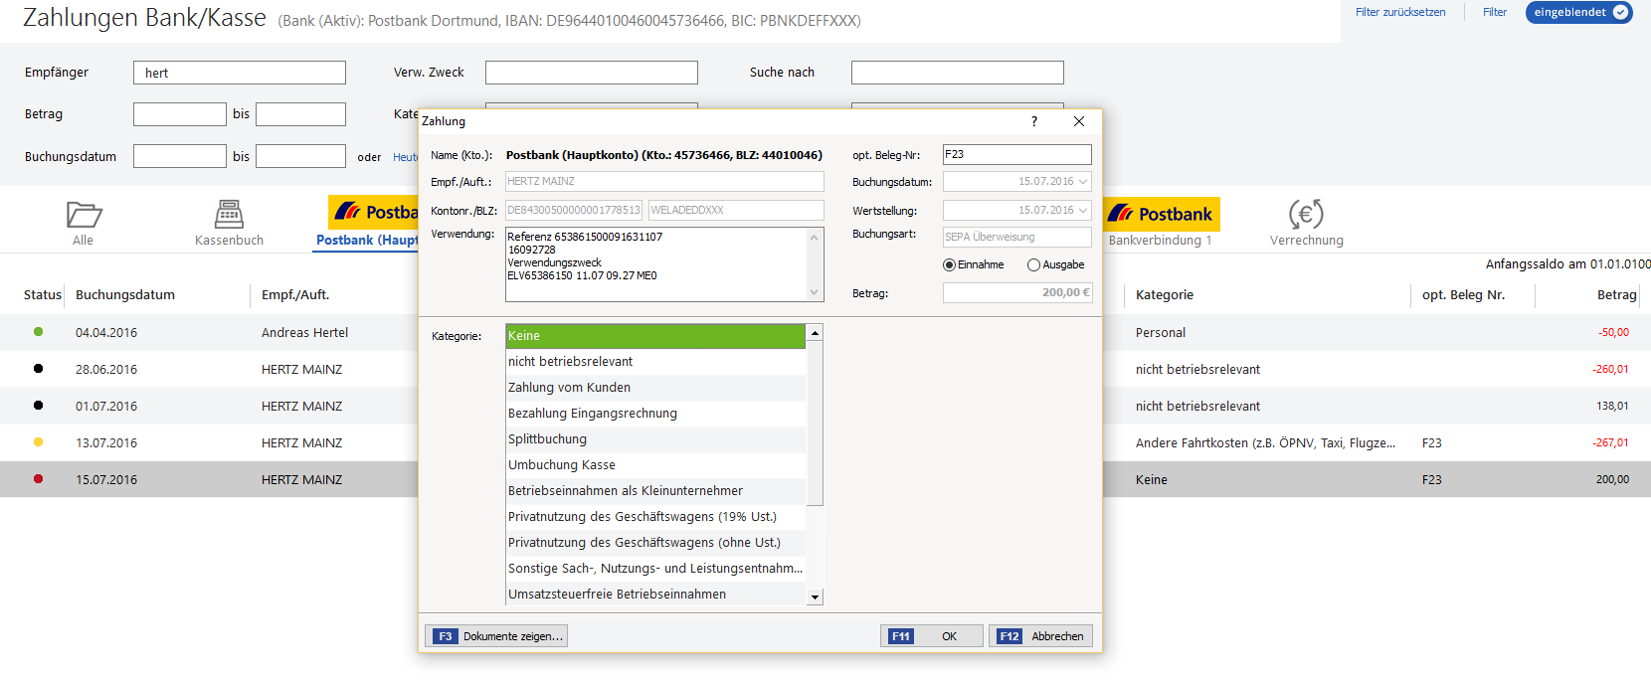This screenshot has width=1651, height=684.
Task: Sort by Betrag column header
Action: 1617,294
